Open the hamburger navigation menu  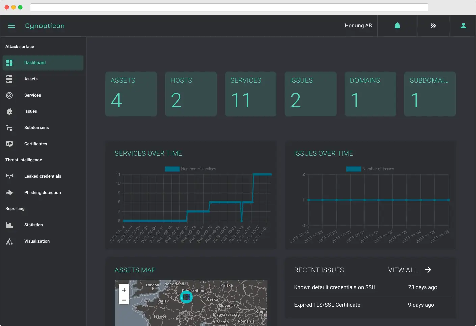(x=11, y=26)
